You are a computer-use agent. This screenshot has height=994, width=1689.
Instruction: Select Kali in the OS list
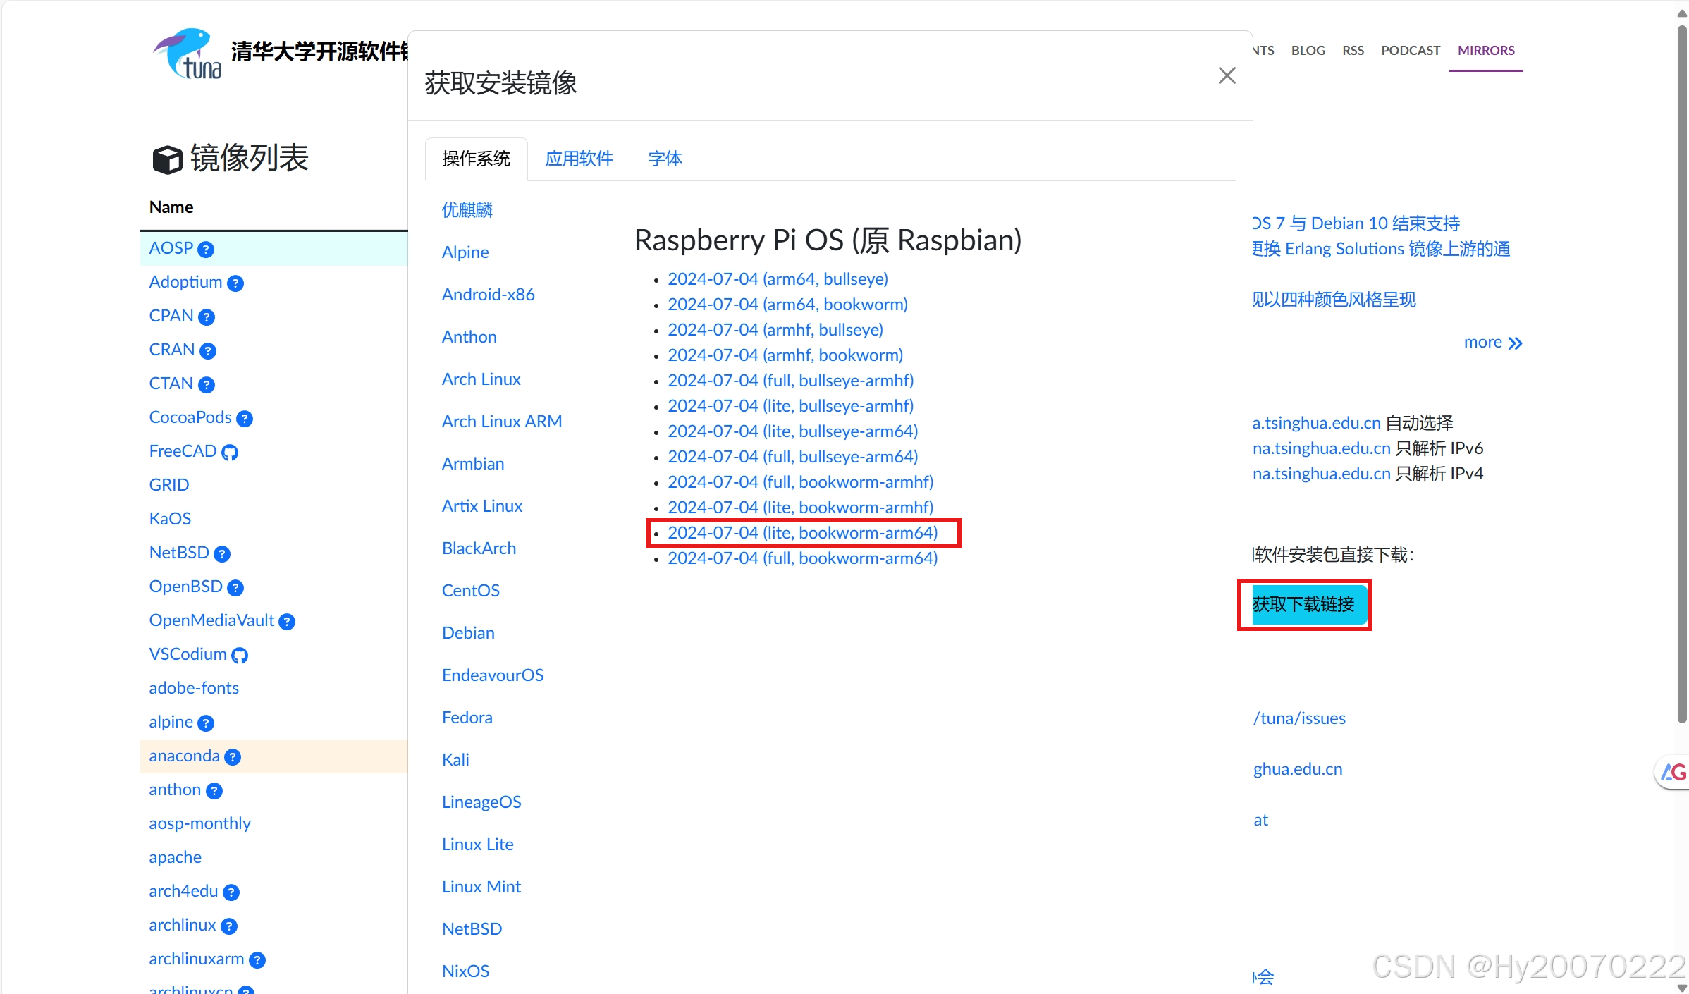coord(455,760)
